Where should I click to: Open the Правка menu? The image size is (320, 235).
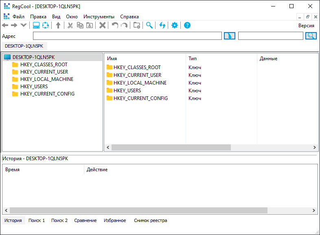point(38,17)
